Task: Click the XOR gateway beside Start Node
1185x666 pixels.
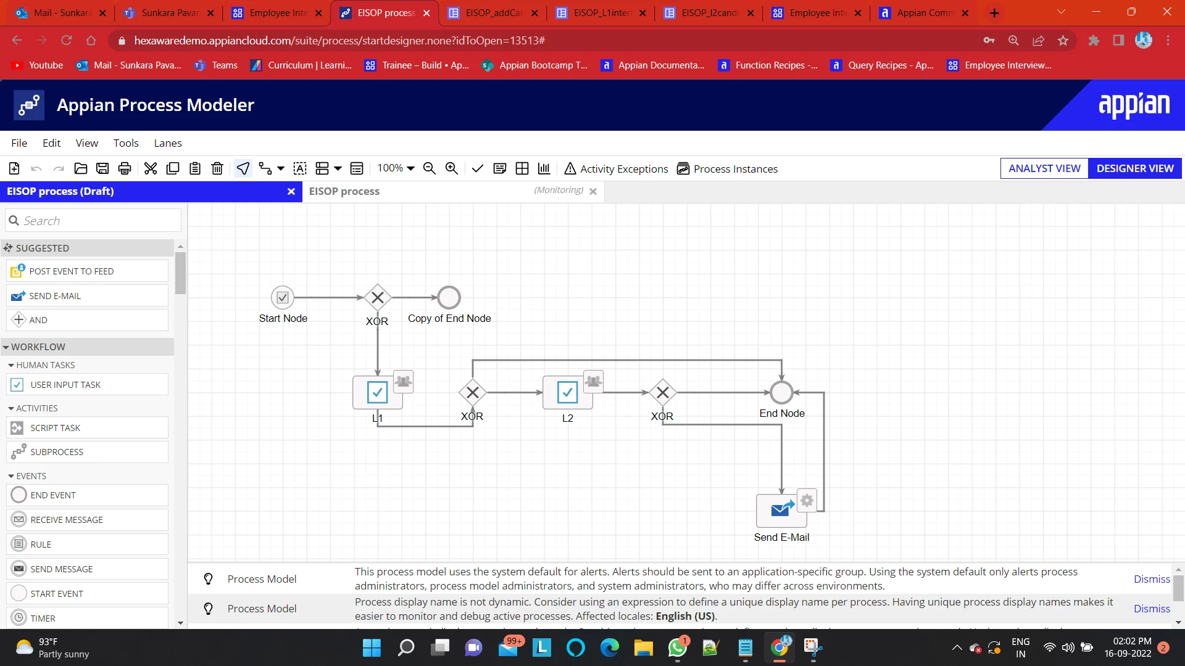Action: pos(378,298)
